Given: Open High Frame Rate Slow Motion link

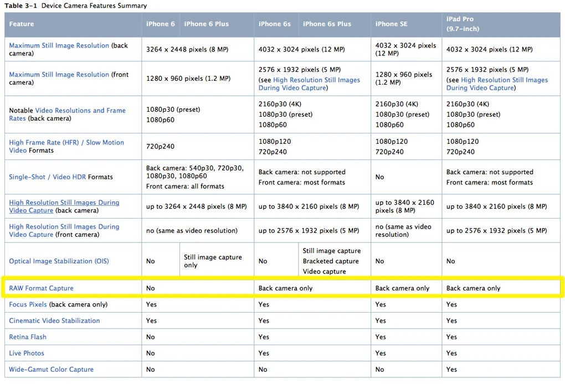Looking at the screenshot, I should tap(66, 147).
